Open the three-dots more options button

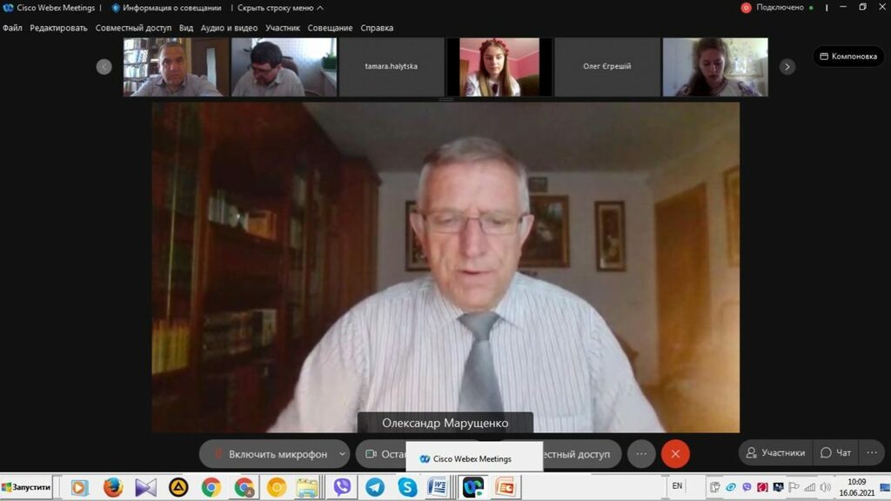pos(641,454)
